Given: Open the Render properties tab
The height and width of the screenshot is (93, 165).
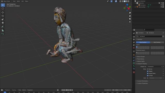Looking at the screenshot, I should 134,37.
